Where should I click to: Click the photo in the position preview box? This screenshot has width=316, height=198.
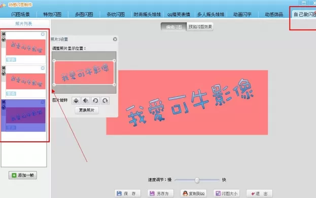[84, 72]
